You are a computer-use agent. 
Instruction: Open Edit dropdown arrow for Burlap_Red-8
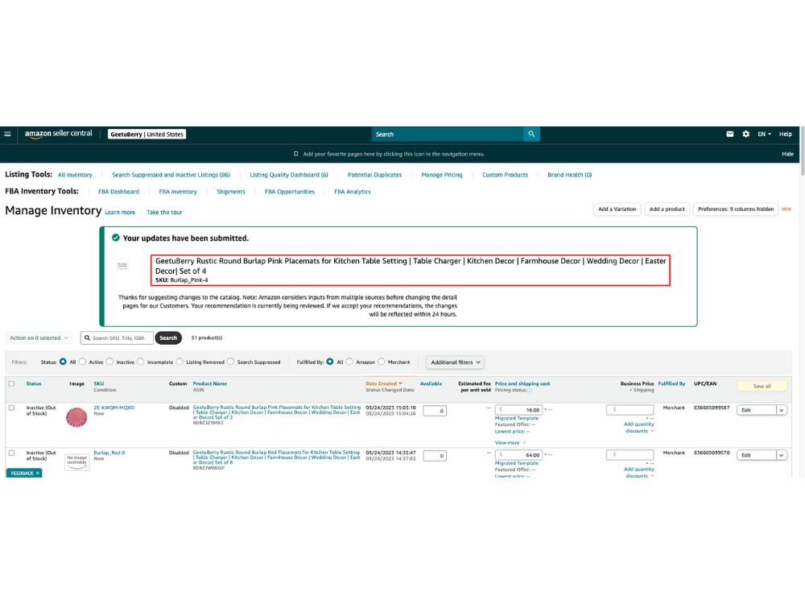[x=782, y=455]
